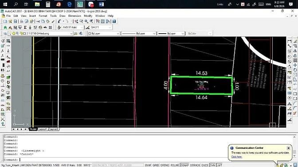Select the 14.53 dimension text

pos(201,73)
